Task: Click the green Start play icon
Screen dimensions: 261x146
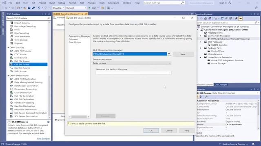Action: [89, 8]
